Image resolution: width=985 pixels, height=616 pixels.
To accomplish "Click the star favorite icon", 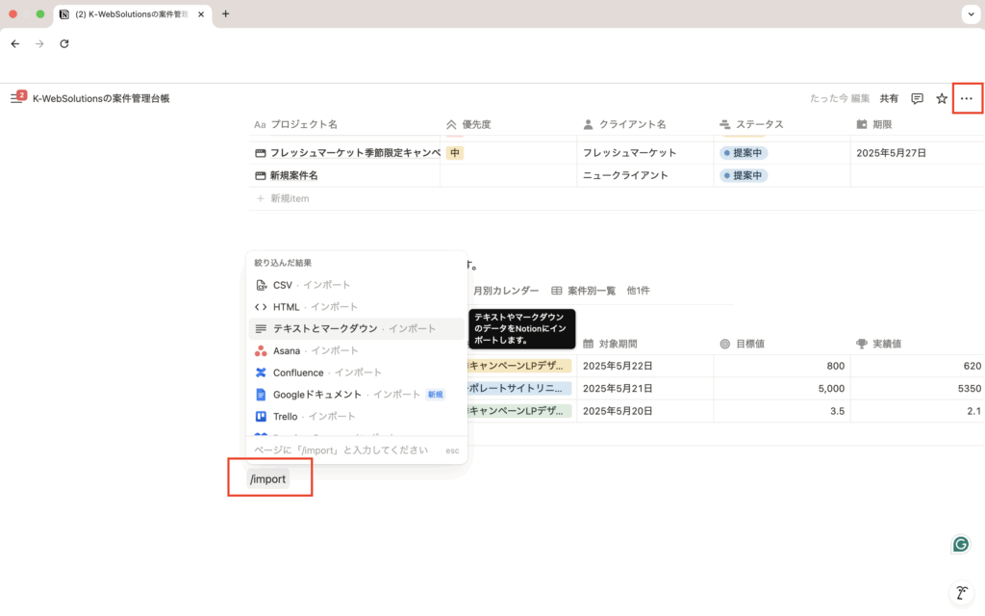I will tap(942, 98).
